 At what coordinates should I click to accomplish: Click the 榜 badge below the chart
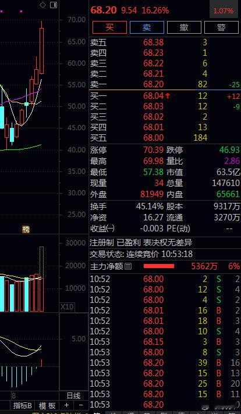[26, 230]
